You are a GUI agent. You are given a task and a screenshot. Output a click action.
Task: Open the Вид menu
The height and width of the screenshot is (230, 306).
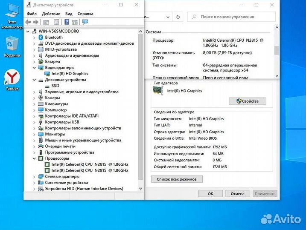click(69, 14)
